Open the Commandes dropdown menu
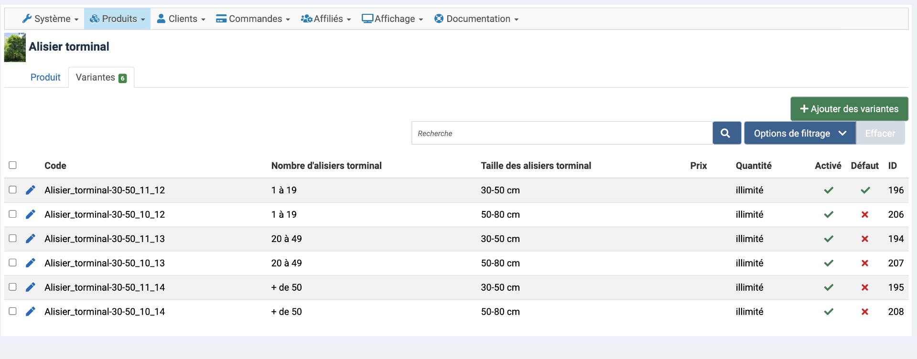This screenshot has height=359, width=917. (x=253, y=19)
